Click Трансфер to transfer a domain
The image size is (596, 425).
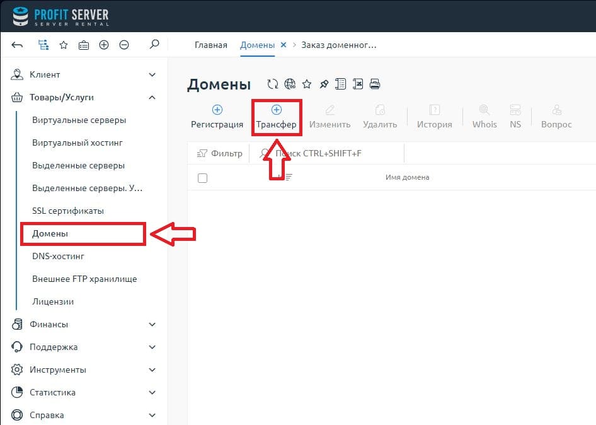277,117
